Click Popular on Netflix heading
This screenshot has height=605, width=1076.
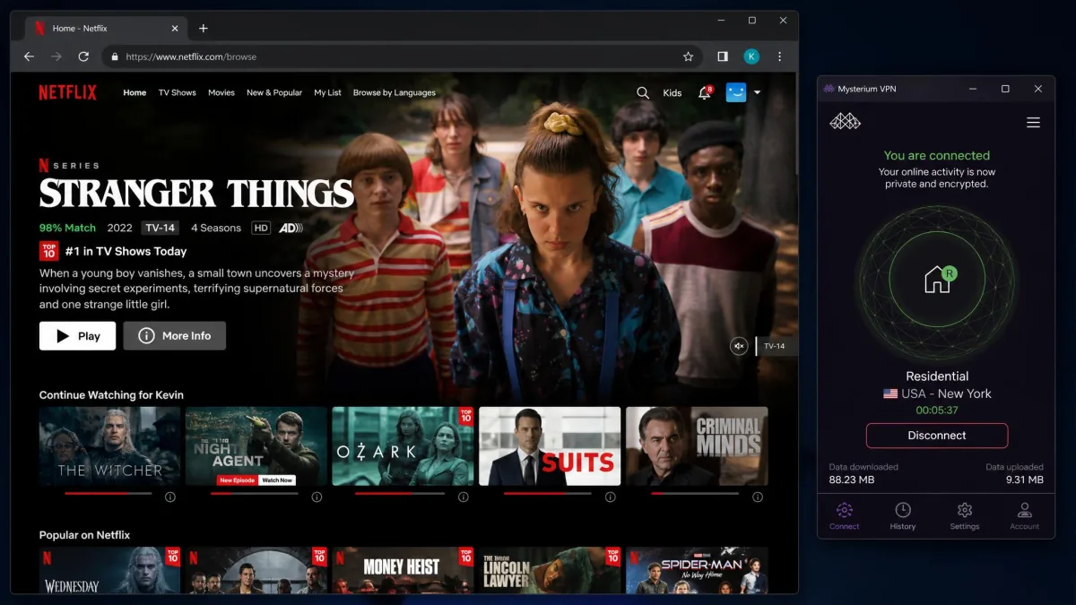(84, 535)
